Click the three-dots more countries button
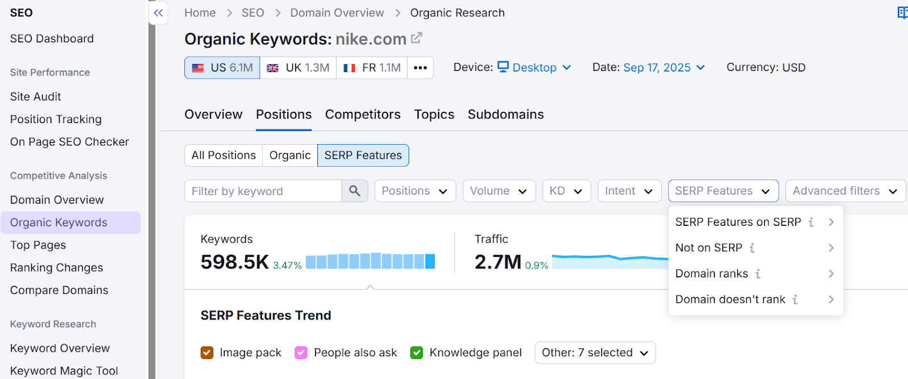Viewport: 908px width, 379px height. pyautogui.click(x=420, y=68)
